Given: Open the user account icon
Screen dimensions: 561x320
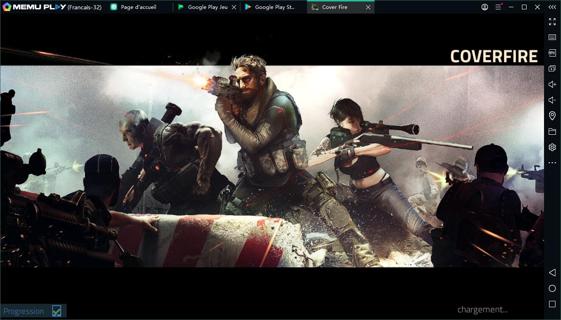Looking at the screenshot, I should click(485, 7).
